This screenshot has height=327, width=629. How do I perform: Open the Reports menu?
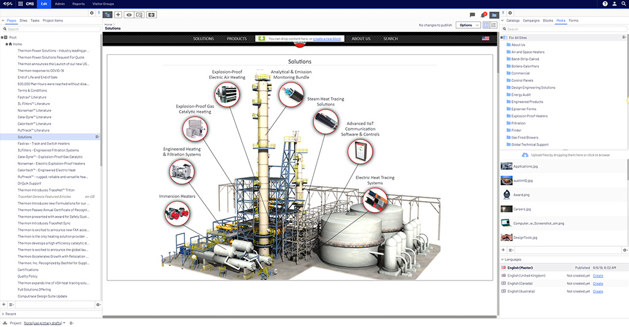78,4
